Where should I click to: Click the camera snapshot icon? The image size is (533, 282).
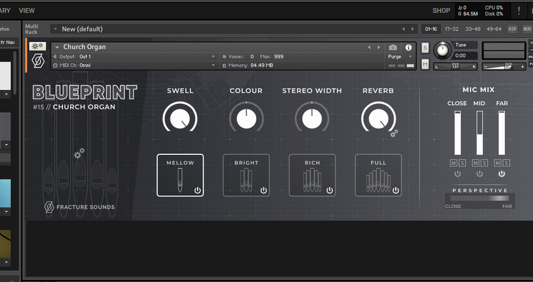pos(393,47)
